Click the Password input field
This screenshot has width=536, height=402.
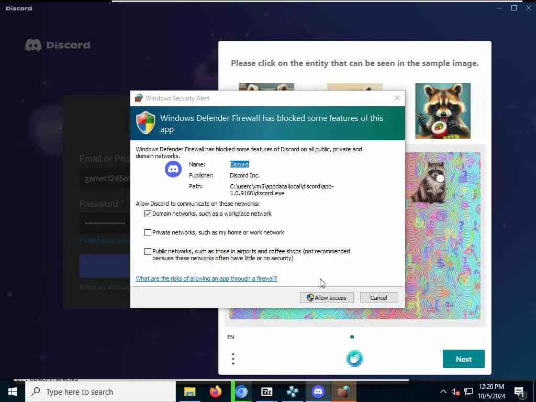pyautogui.click(x=105, y=223)
